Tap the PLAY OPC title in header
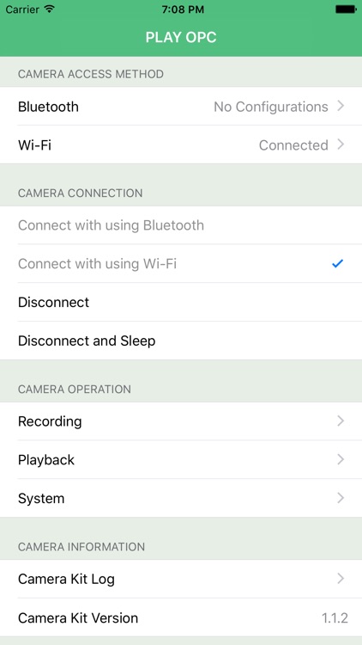Image resolution: width=362 pixels, height=645 pixels. click(x=181, y=38)
